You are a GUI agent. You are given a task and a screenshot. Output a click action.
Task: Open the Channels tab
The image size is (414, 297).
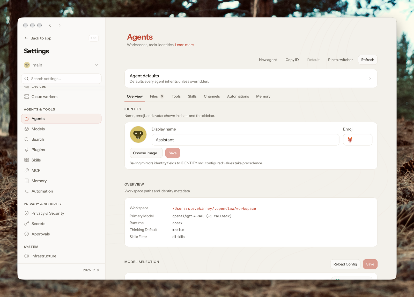point(212,96)
